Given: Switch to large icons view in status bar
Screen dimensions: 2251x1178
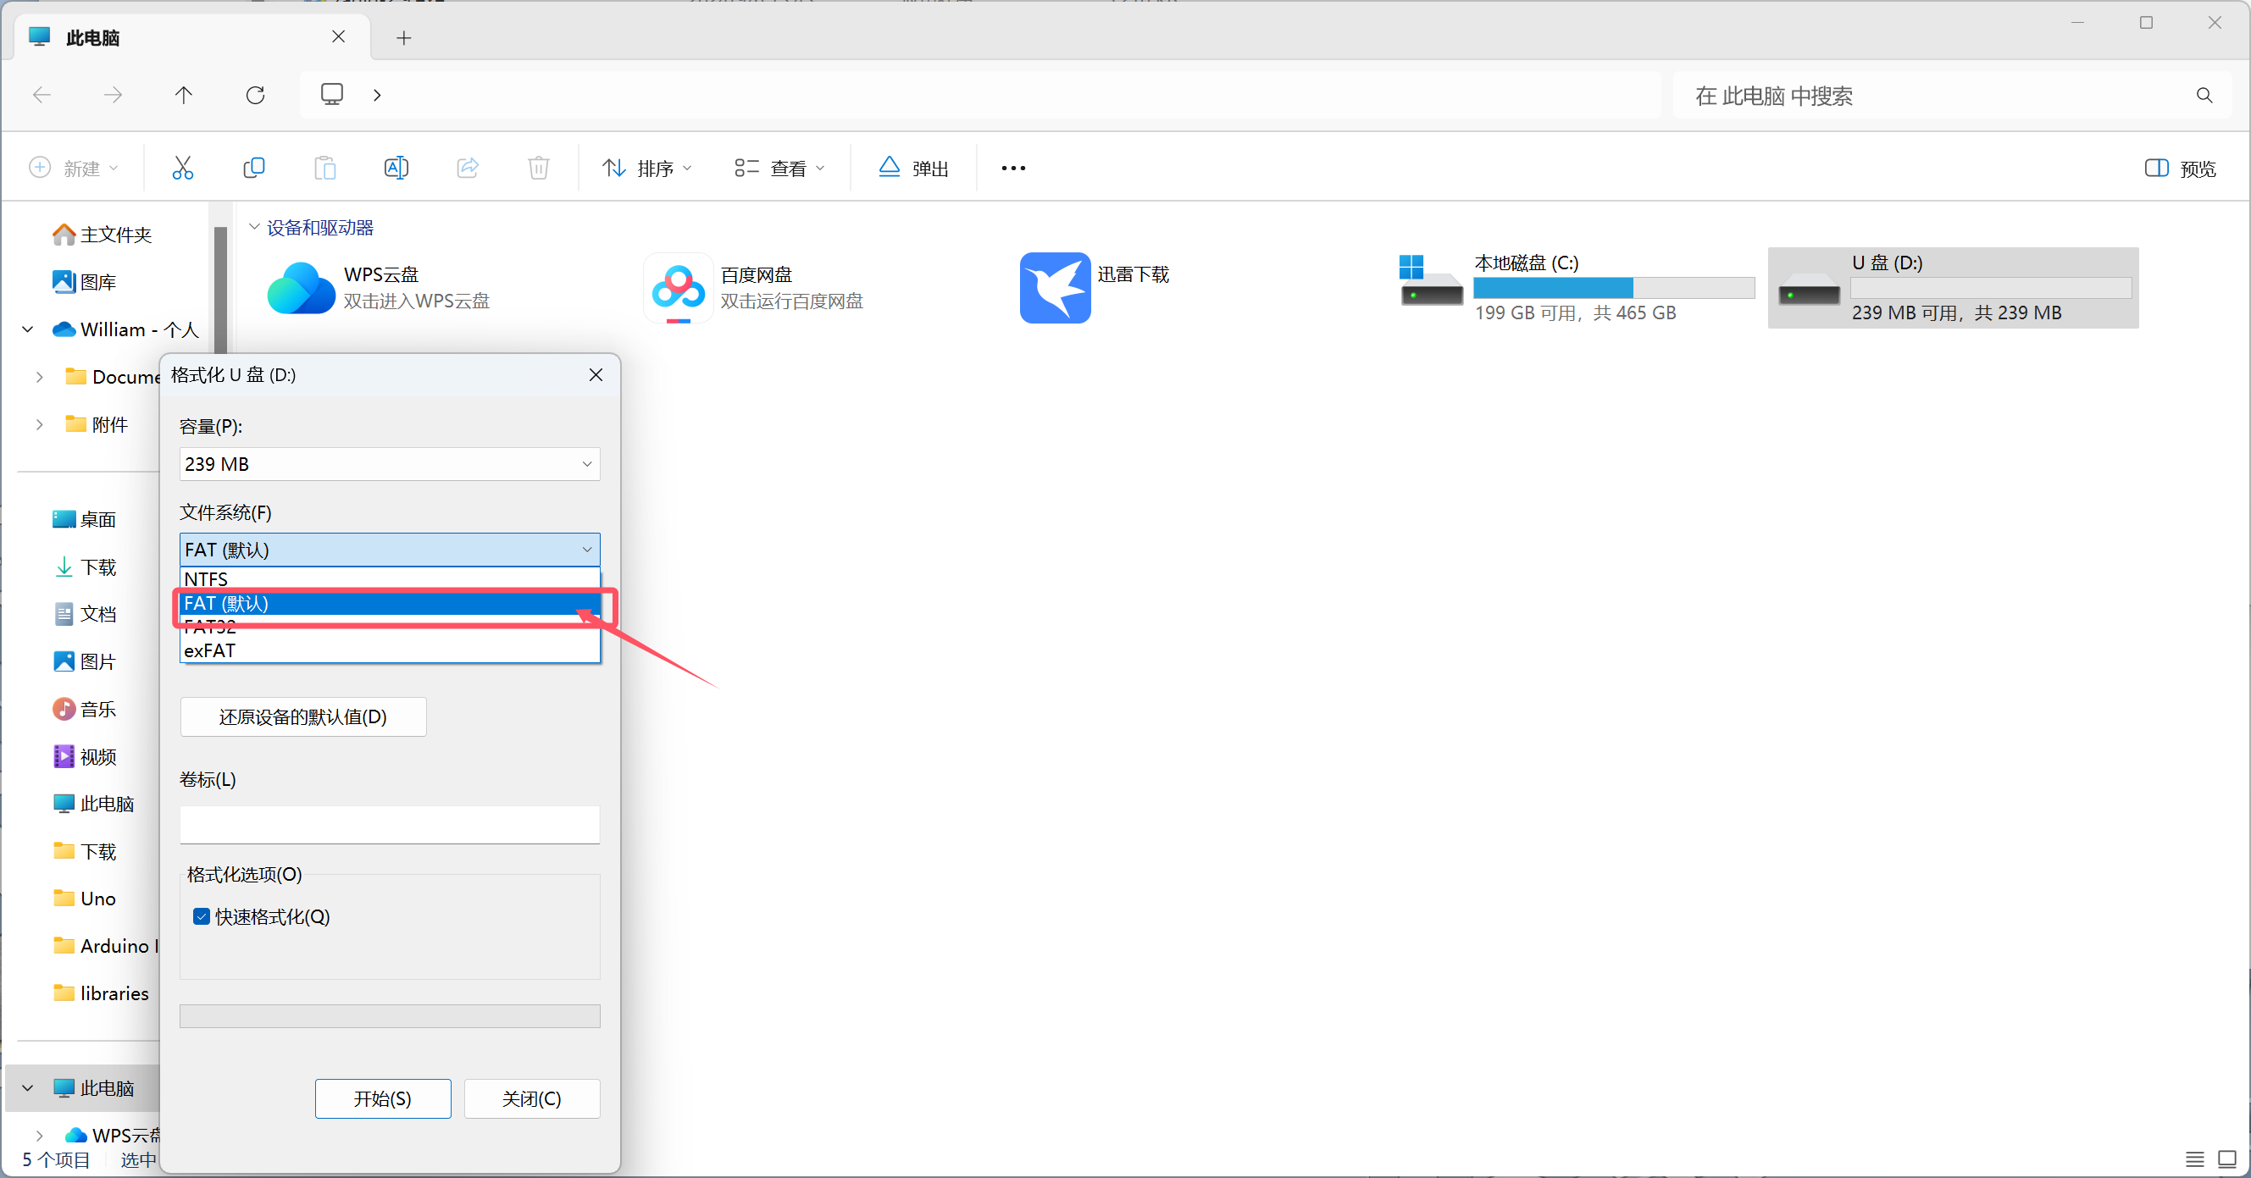Looking at the screenshot, I should click(x=2226, y=1159).
